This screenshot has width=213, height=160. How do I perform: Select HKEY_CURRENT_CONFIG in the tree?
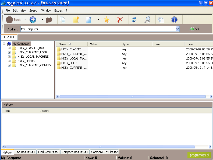point(34,65)
